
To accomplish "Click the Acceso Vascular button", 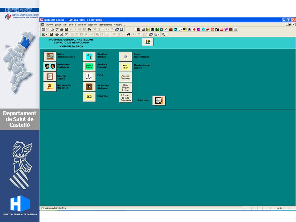I will tap(125, 77).
